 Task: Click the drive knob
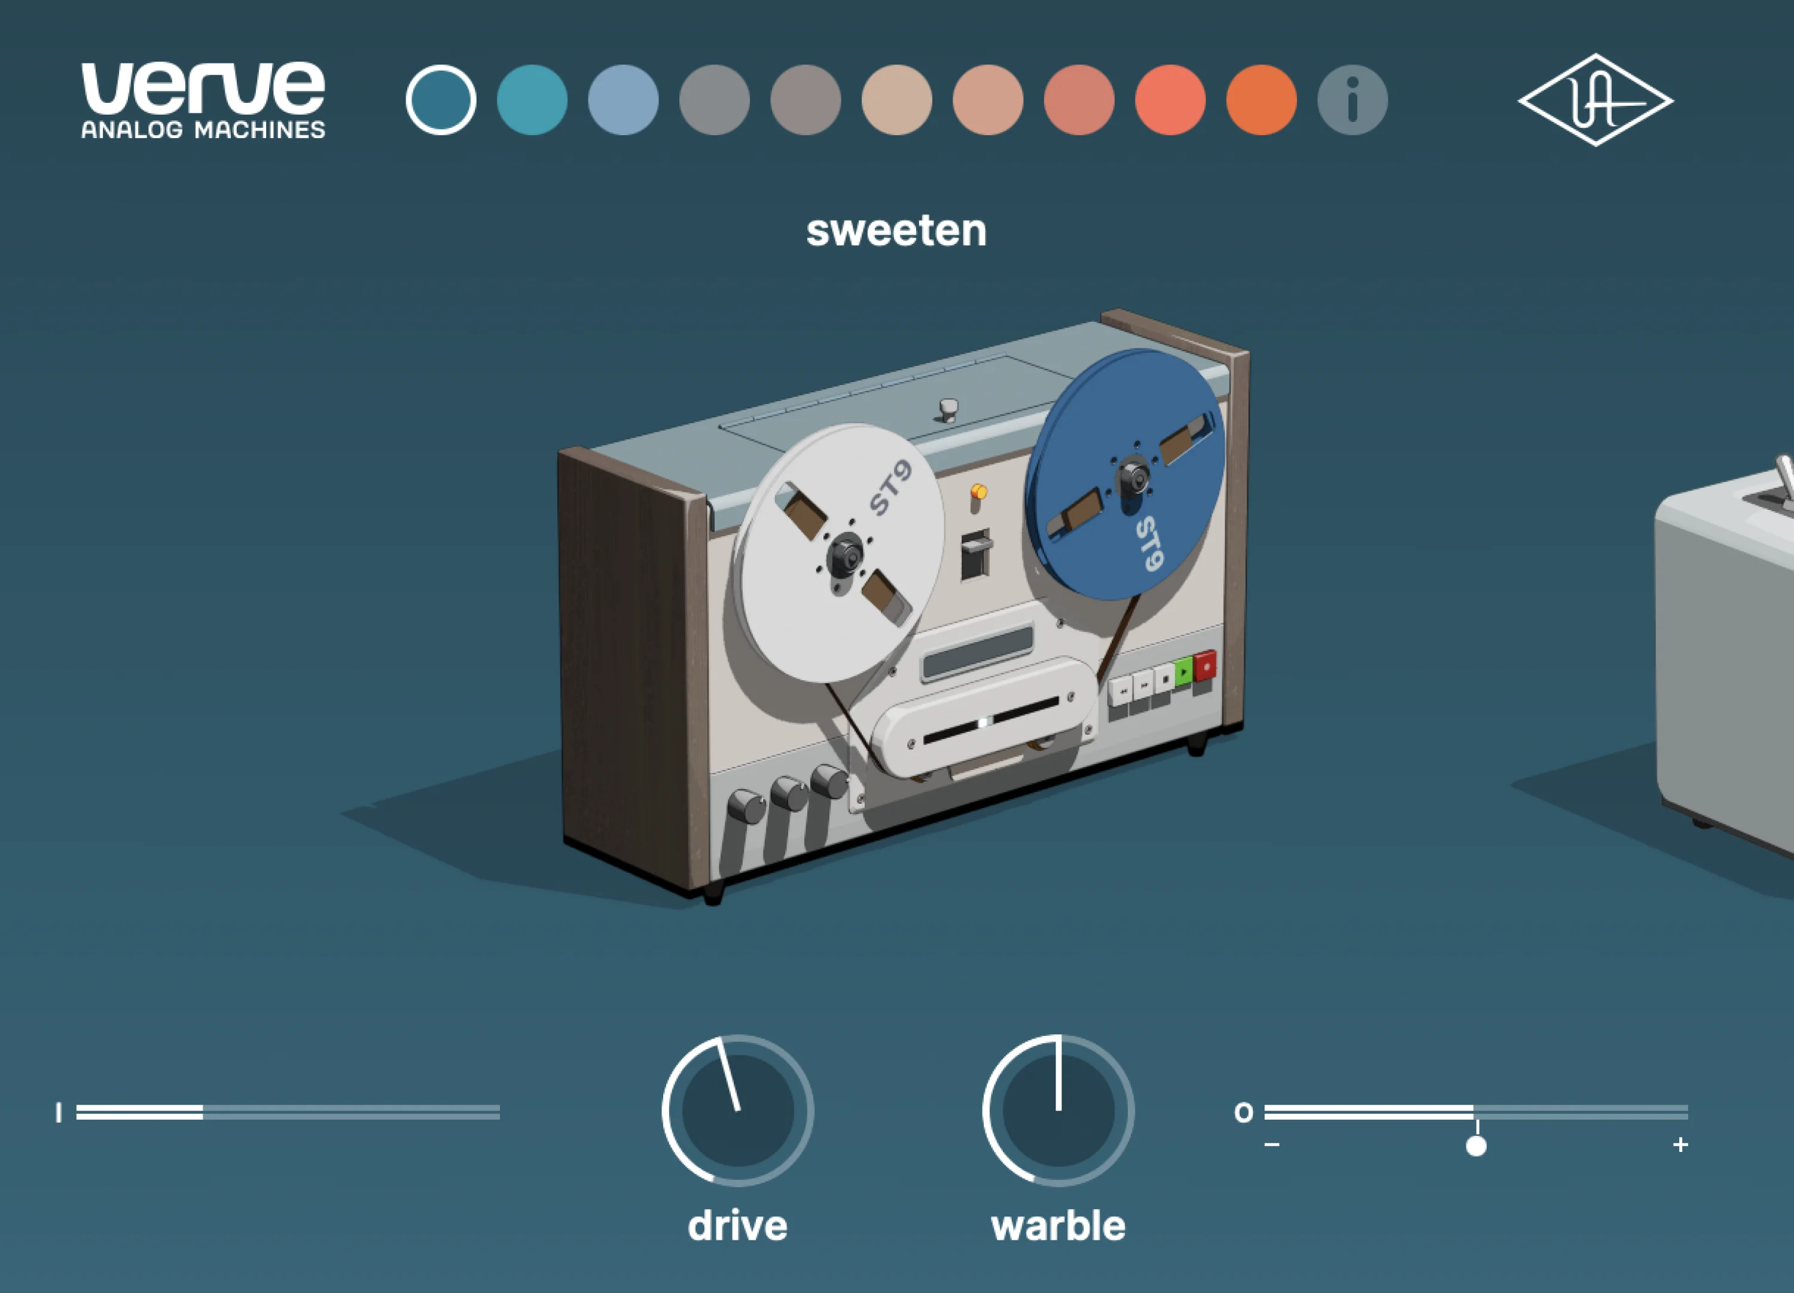tap(737, 1110)
